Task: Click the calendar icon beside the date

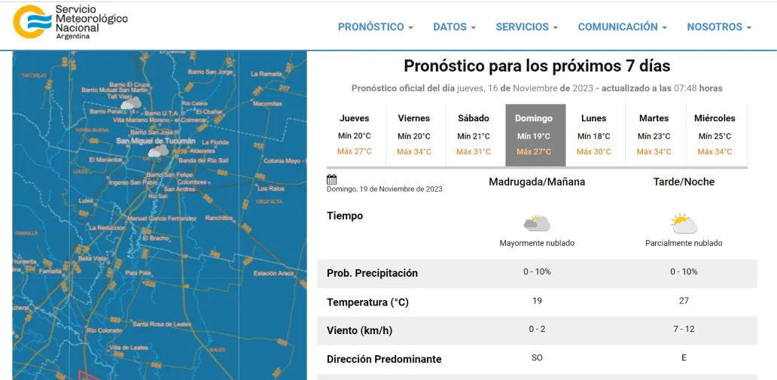Action: 332,179
